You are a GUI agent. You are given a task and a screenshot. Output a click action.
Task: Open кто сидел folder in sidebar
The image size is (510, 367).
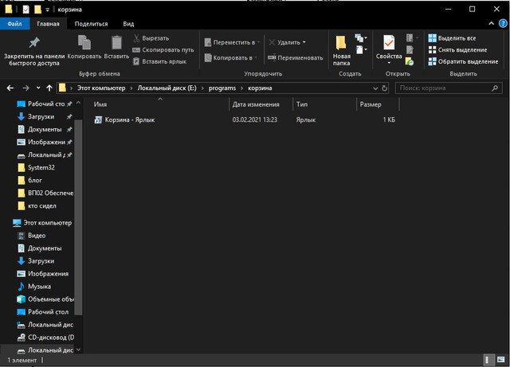pos(42,206)
